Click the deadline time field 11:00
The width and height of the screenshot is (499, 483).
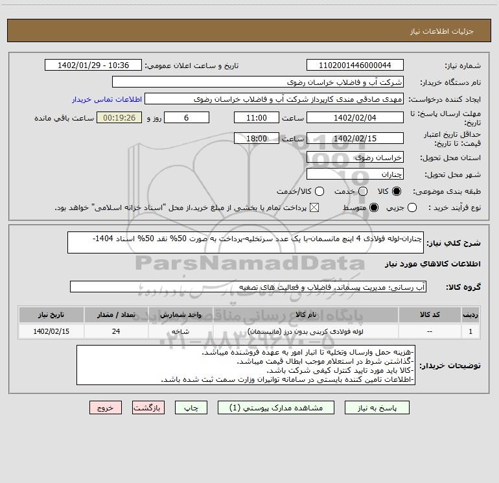coord(257,117)
